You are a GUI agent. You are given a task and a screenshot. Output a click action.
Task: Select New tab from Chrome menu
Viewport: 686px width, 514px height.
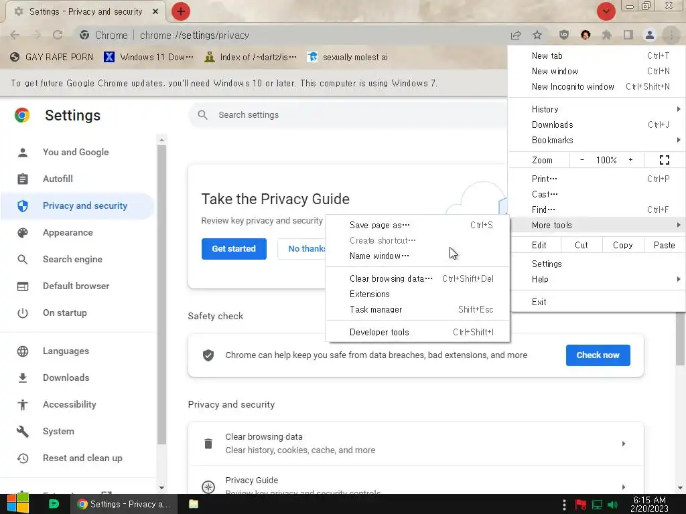coord(598,56)
